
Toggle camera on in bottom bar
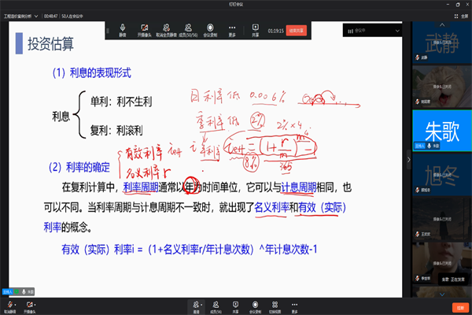coord(29,307)
